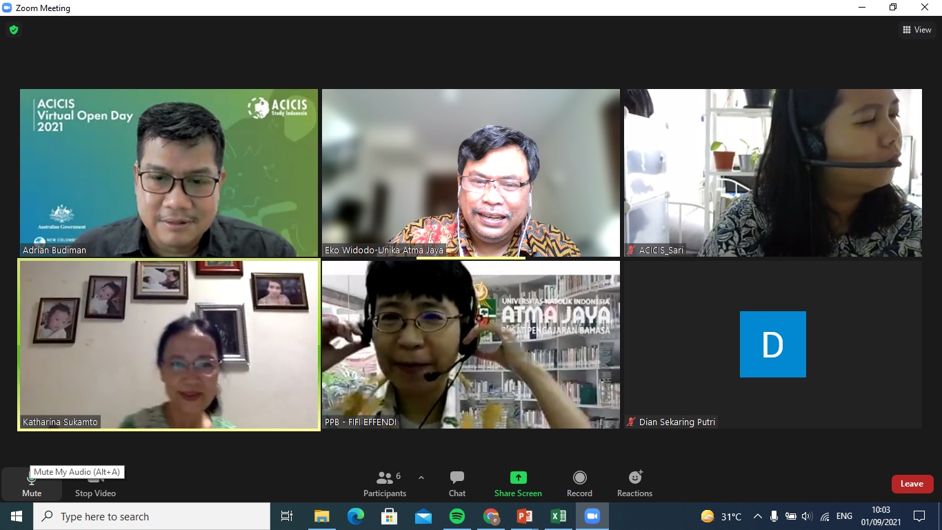Start recording with the Record button
This screenshot has height=530, width=942.
coord(579,484)
